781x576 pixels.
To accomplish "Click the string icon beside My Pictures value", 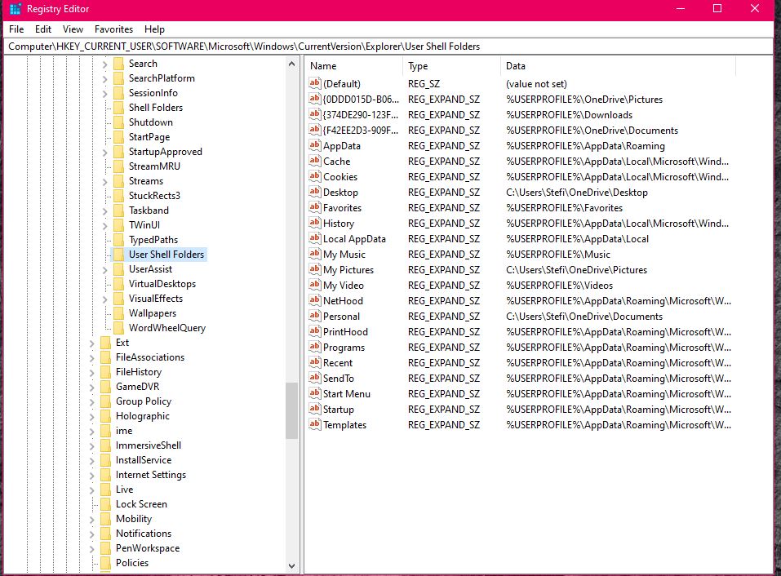I will (x=314, y=269).
